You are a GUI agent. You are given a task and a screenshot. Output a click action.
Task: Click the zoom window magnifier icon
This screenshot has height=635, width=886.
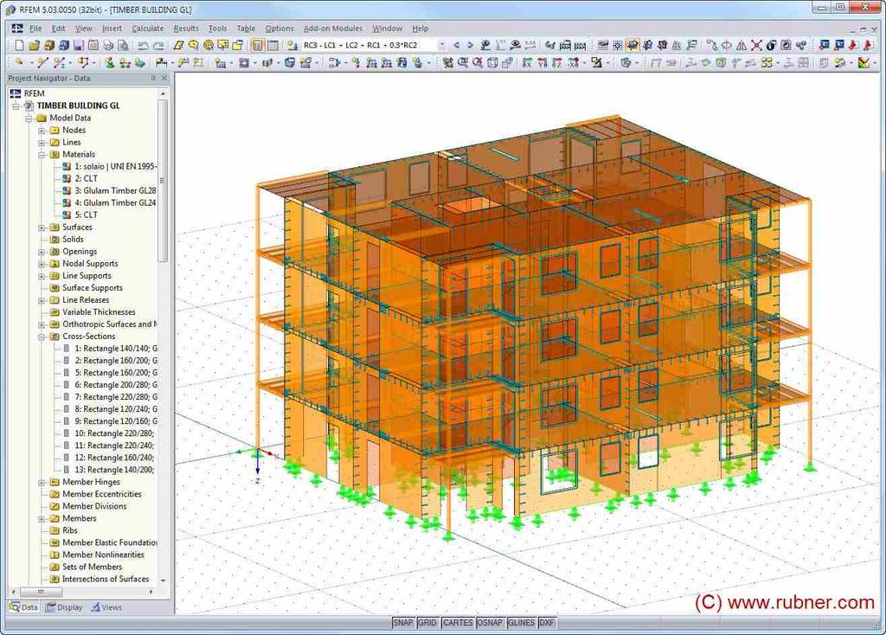(x=463, y=63)
